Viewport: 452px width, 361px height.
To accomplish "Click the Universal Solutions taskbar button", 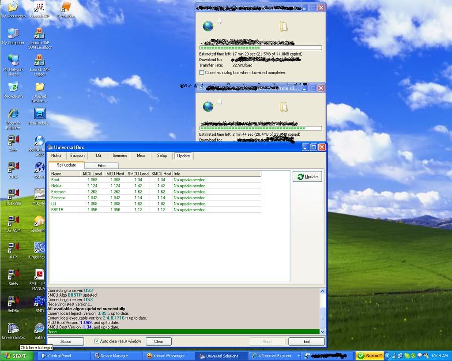I will (x=222, y=356).
